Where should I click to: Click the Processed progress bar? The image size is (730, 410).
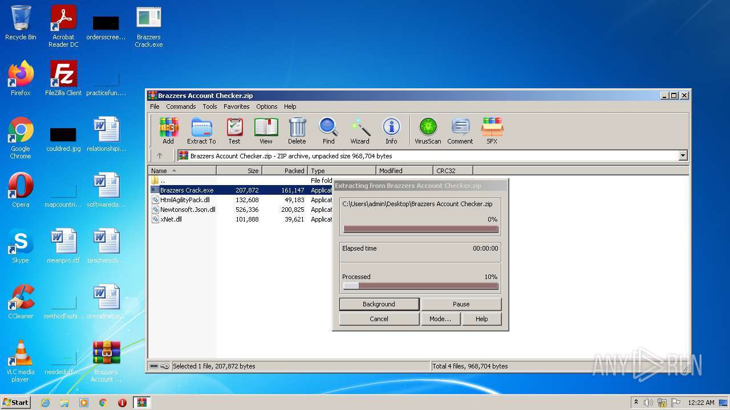(x=421, y=286)
